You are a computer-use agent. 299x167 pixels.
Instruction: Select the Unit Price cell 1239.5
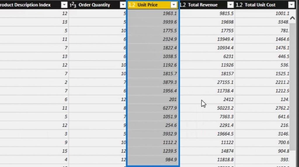pyautogui.click(x=153, y=151)
